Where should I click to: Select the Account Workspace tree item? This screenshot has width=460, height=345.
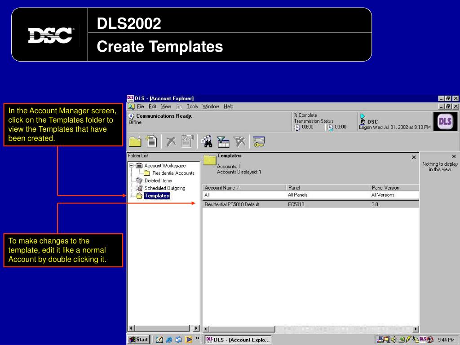(x=165, y=165)
